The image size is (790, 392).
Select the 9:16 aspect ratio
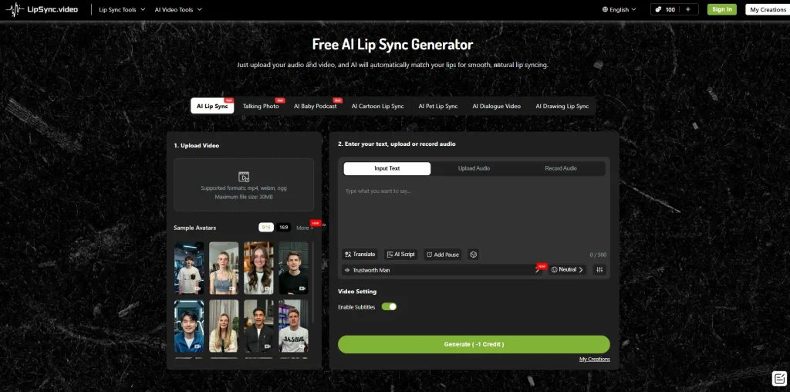click(266, 227)
